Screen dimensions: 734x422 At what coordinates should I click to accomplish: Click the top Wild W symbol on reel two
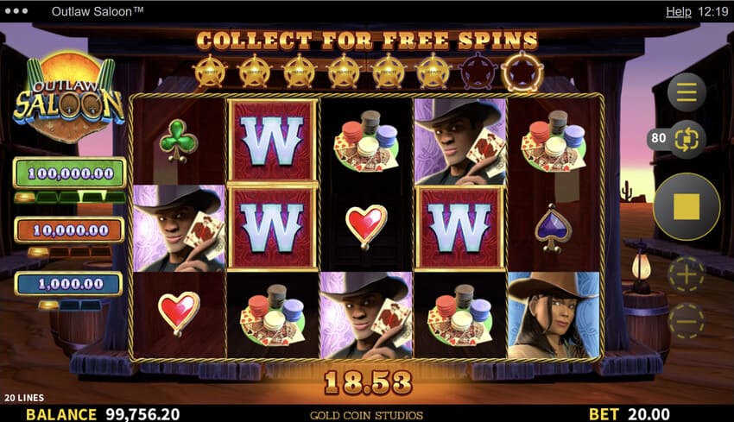273,141
